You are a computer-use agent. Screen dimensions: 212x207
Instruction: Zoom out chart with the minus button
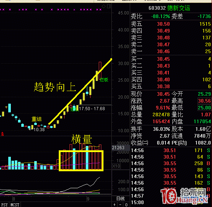pos(120,205)
